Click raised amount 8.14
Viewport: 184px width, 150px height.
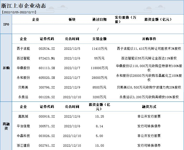(x=99, y=126)
